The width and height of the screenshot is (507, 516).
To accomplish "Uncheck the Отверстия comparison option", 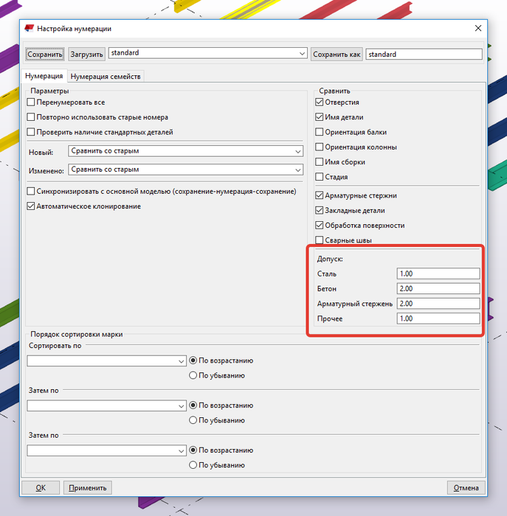I will point(320,102).
